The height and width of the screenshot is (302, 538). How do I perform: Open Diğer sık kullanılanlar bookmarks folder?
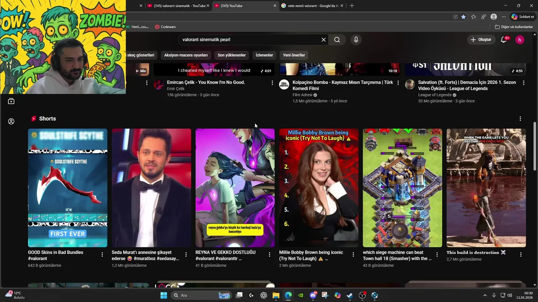514,27
